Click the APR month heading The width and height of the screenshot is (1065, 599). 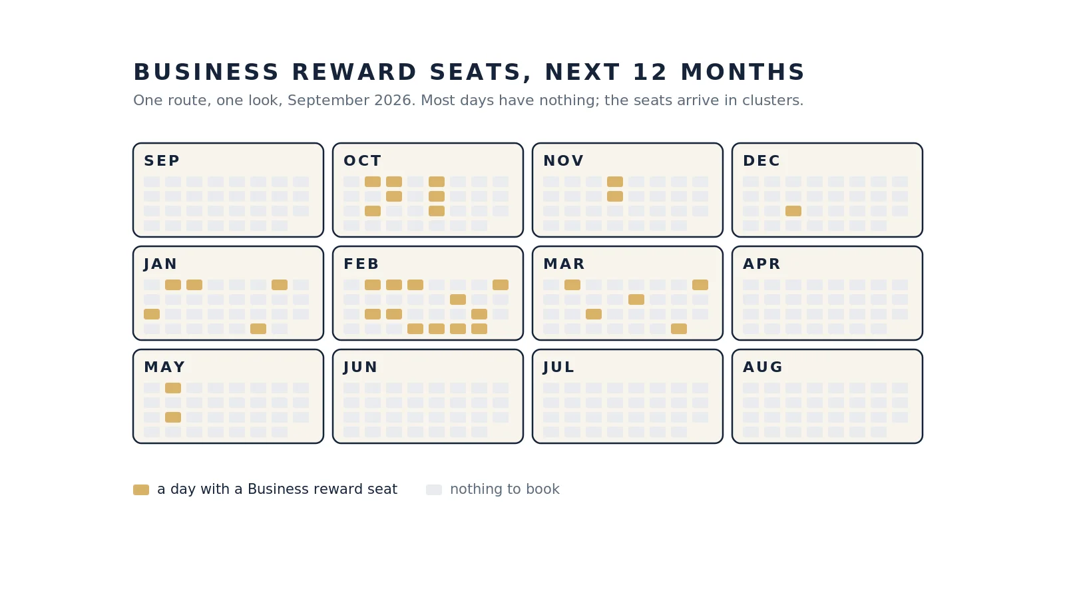tap(761, 264)
